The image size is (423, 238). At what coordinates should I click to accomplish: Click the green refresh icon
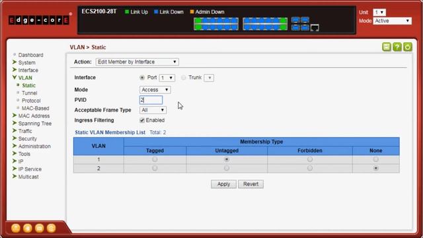408,47
